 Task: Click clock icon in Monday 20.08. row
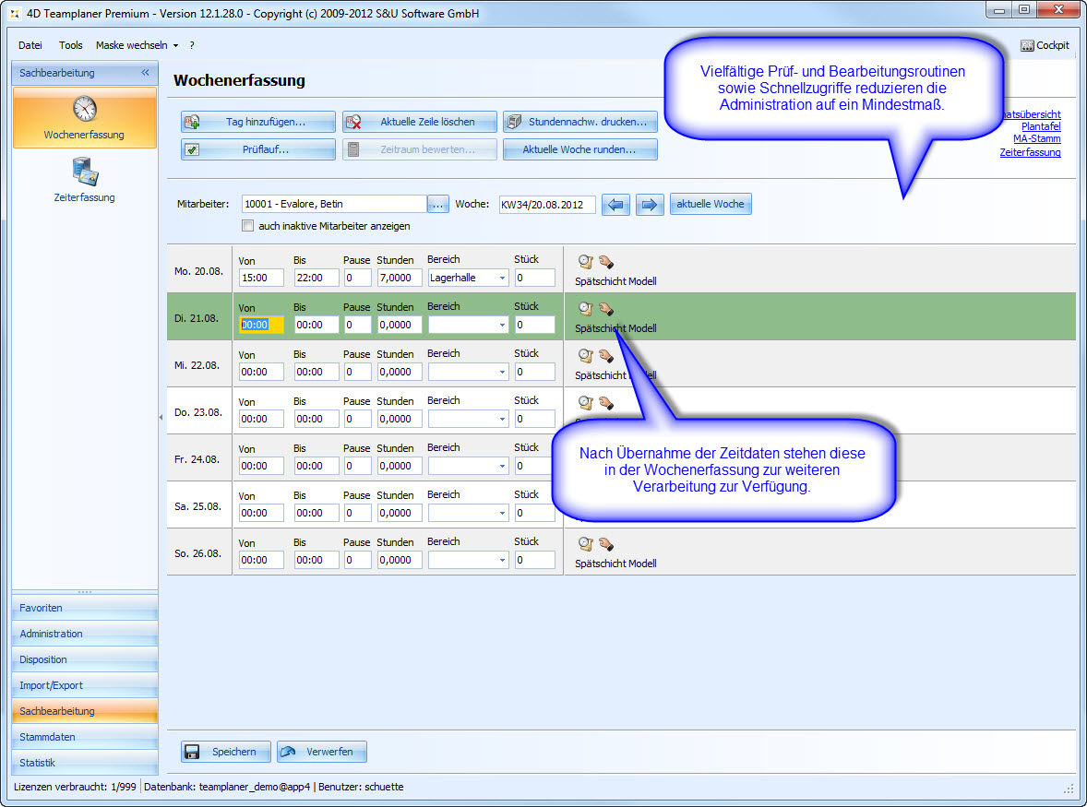pyautogui.click(x=585, y=261)
